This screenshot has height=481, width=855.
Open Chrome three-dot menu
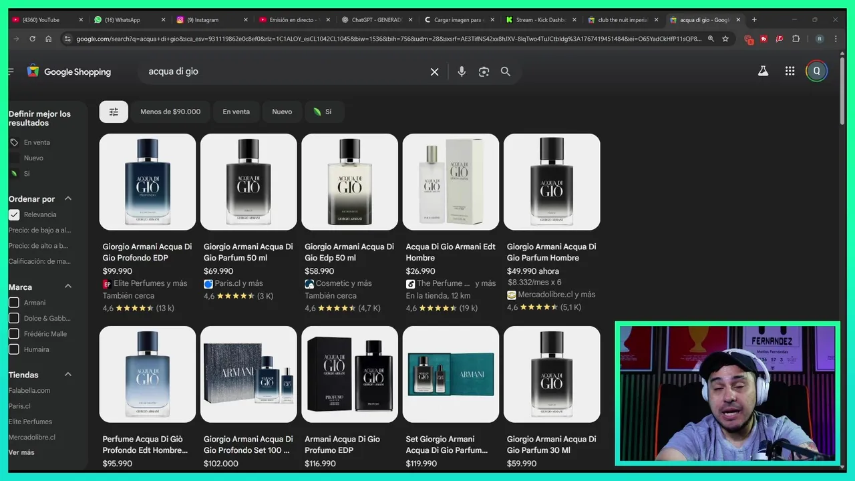836,39
